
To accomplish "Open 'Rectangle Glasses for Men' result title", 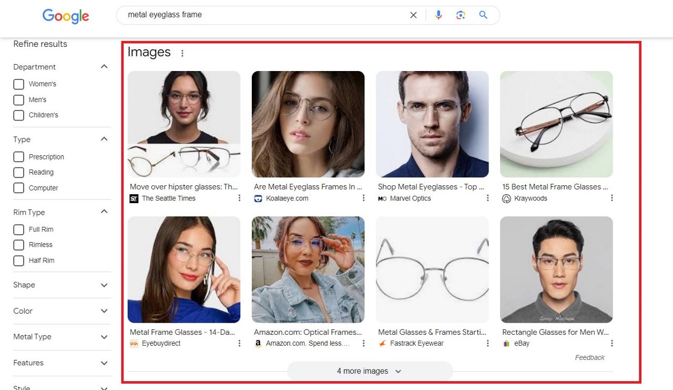I will pos(555,332).
